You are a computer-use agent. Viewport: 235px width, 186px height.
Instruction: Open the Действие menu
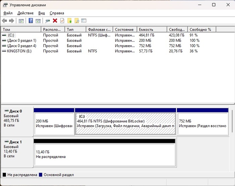coord(25,13)
